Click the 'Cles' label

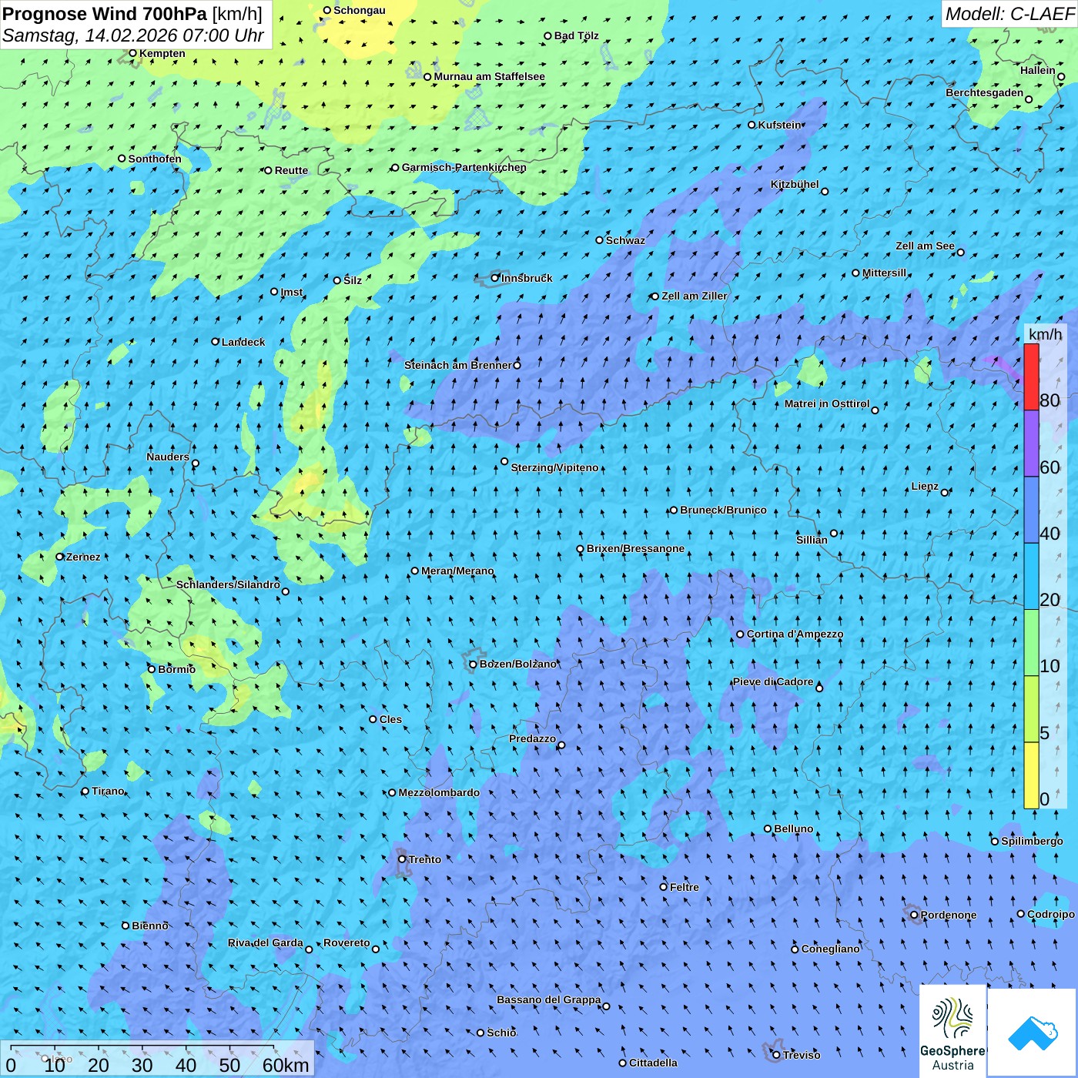(390, 719)
